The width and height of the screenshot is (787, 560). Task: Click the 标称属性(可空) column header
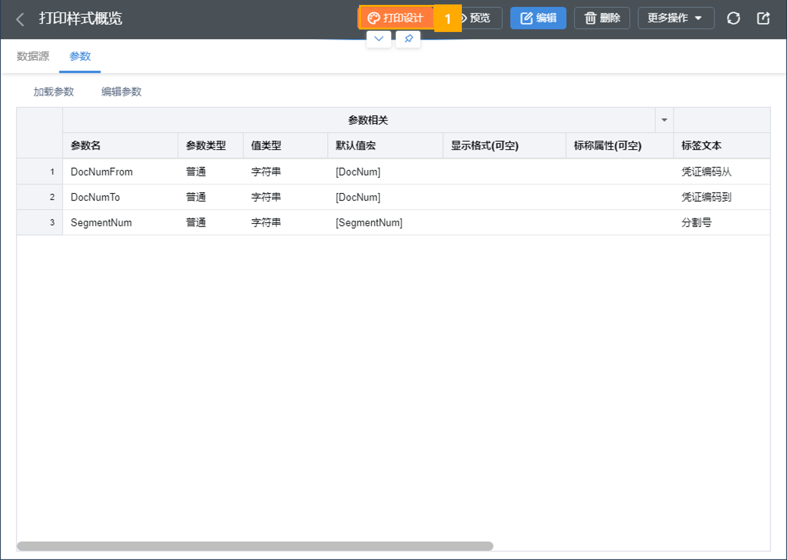[x=620, y=146]
